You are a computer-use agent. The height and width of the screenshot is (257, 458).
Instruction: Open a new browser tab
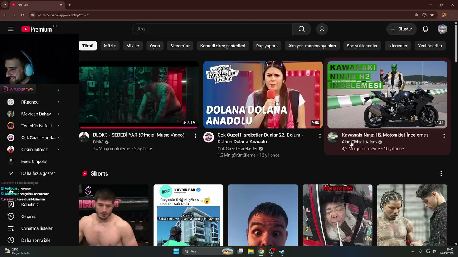69,5
